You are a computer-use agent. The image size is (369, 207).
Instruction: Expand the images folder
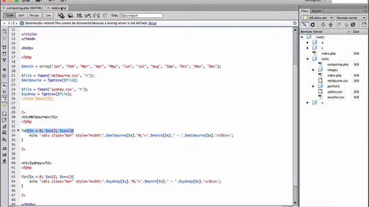[x=313, y=70]
